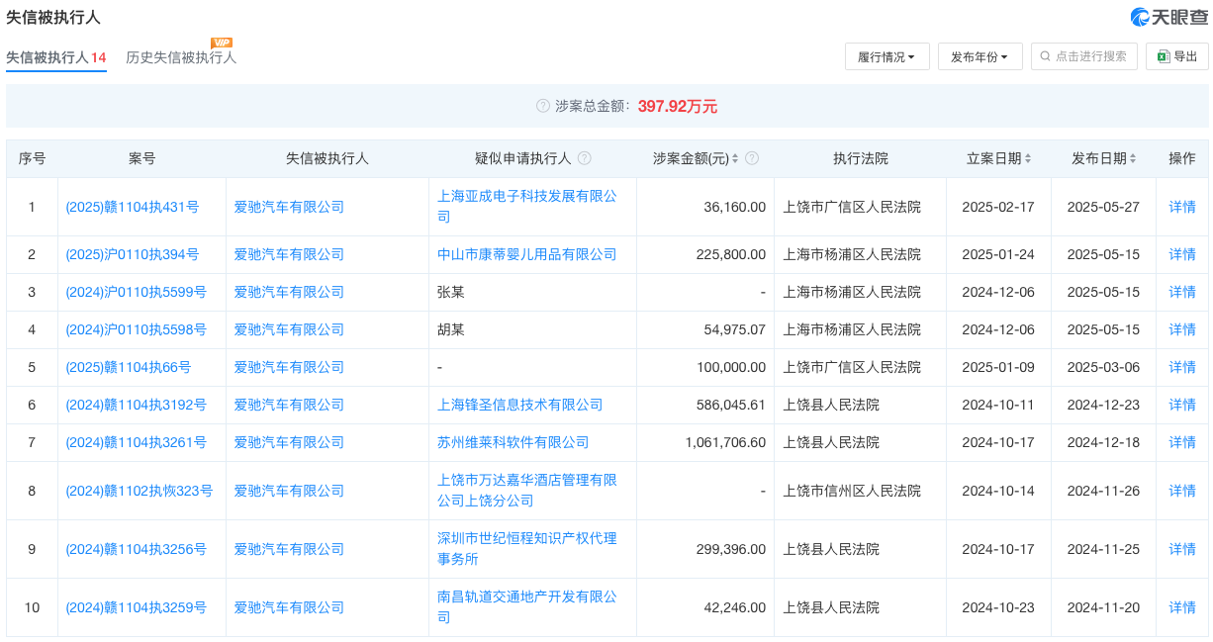Image resolution: width=1213 pixels, height=642 pixels.
Task: Sort by 立案日期 using the sort arrows
Action: 1028,158
